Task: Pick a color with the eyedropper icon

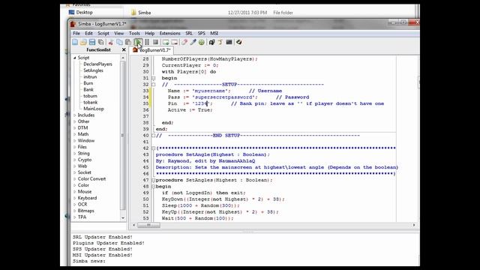Action: [193, 42]
